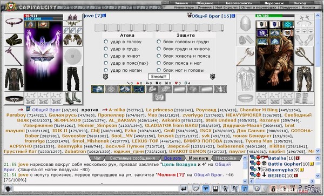
Task: Click the scroll-down arrow of online players list
Action: pos(318,175)
